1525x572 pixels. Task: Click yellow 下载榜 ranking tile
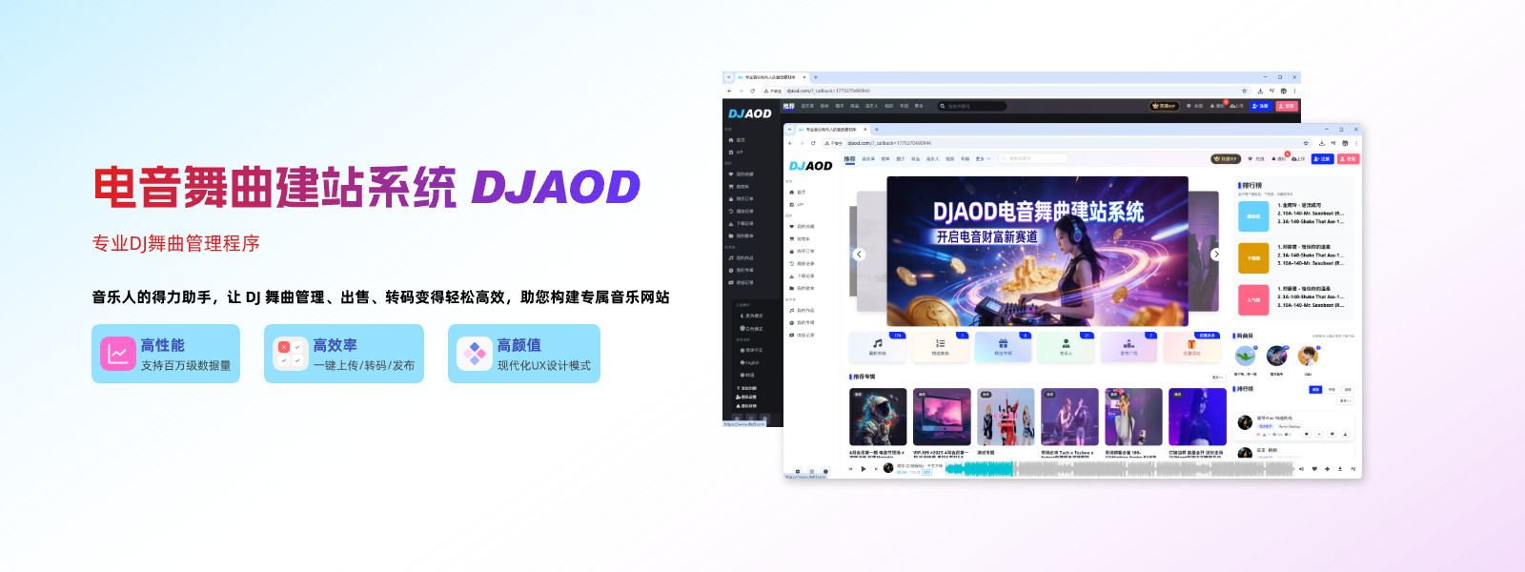tap(1253, 258)
